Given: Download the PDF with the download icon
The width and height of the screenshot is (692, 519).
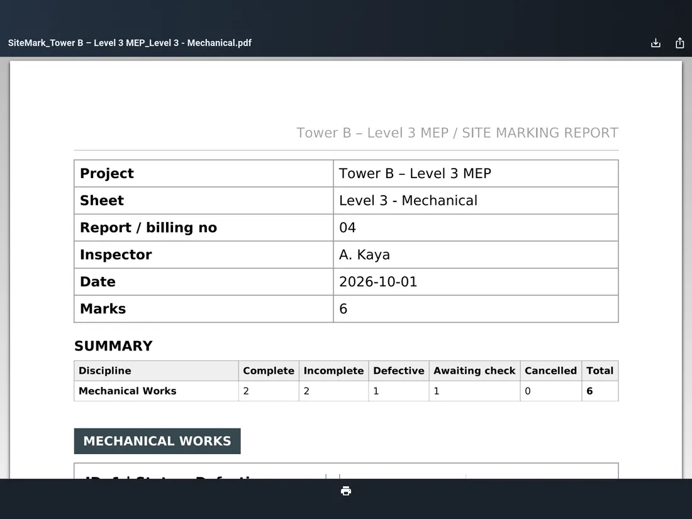Looking at the screenshot, I should [656, 43].
